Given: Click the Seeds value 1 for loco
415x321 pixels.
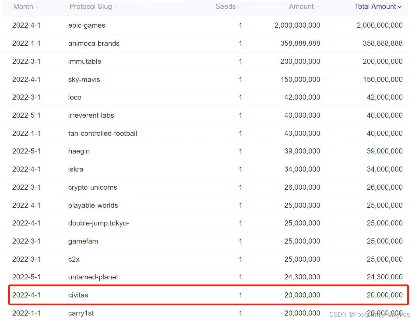Looking at the screenshot, I should 241,97.
